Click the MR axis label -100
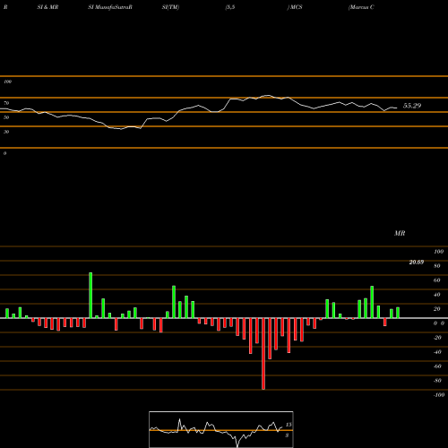The image size is (448, 448). pyautogui.click(x=439, y=395)
